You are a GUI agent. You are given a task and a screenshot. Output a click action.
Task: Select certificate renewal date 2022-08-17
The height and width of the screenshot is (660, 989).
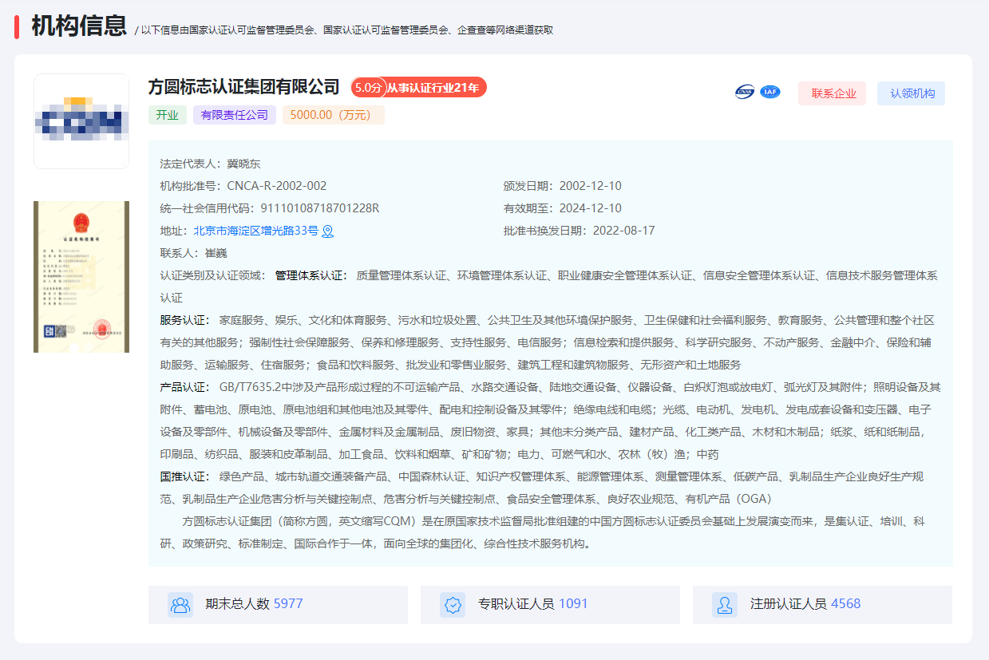pos(623,231)
